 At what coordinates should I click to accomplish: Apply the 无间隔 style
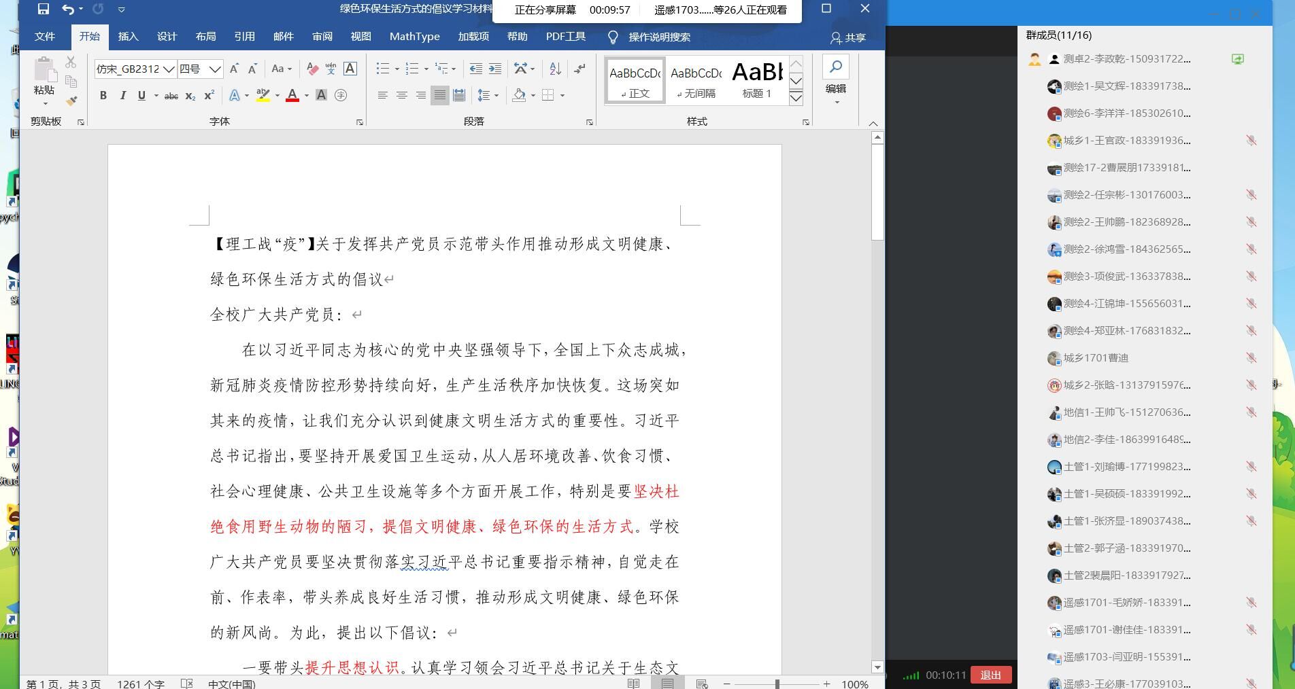(x=696, y=81)
